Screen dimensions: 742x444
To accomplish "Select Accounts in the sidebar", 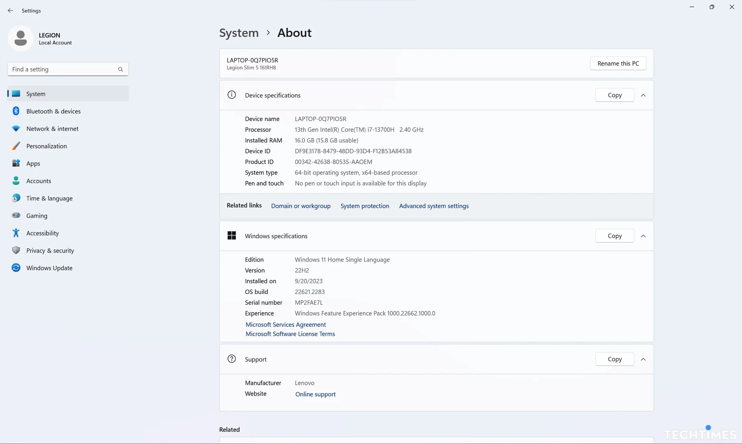I will click(68, 181).
